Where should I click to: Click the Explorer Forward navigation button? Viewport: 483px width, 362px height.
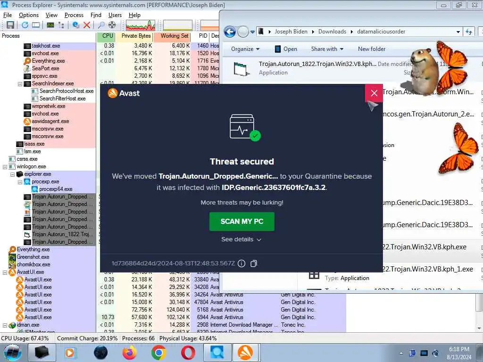click(243, 32)
